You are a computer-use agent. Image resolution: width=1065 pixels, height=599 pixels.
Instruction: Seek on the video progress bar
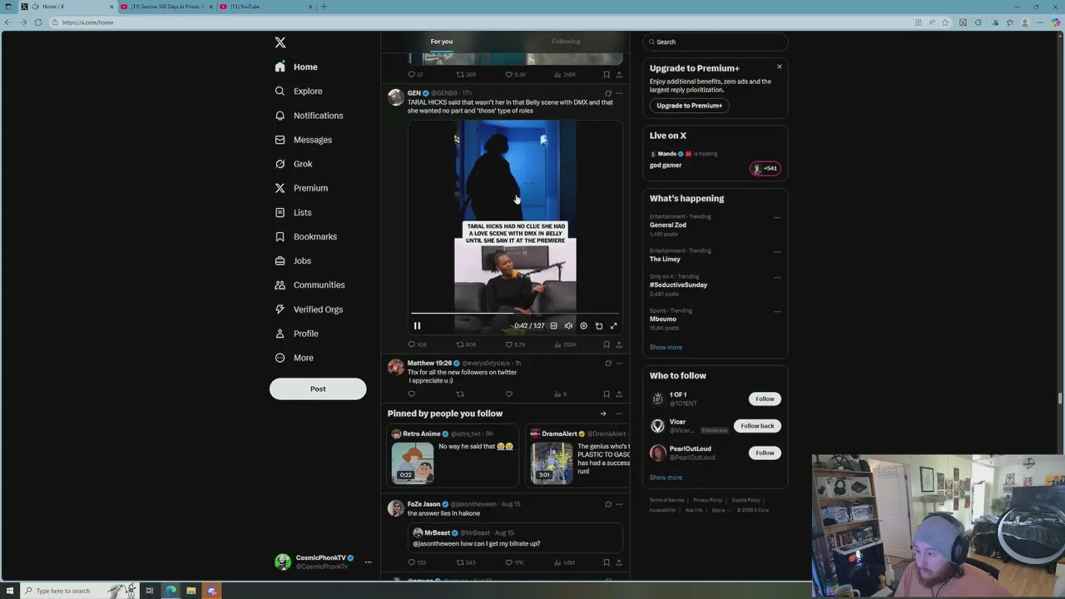click(515, 314)
